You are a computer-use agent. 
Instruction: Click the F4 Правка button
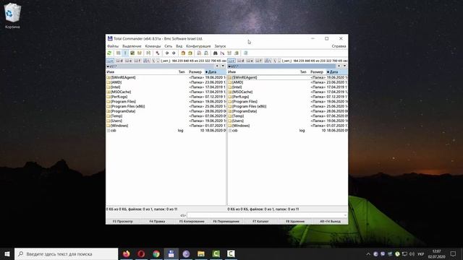(x=157, y=222)
